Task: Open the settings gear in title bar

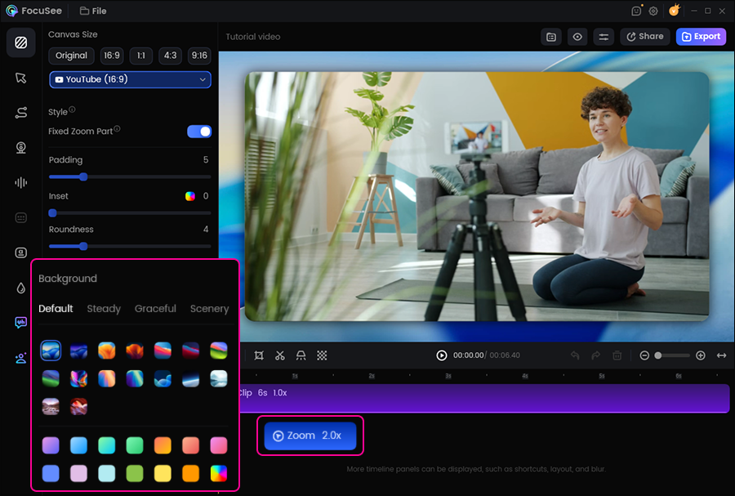Action: click(x=653, y=11)
